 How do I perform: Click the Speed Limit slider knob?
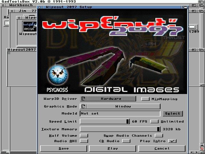[127, 121]
